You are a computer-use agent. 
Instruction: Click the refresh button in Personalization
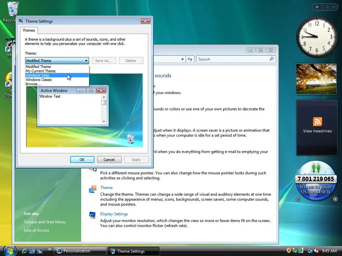coord(190,59)
